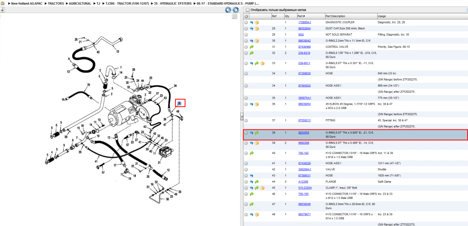This screenshot has width=468, height=226.
Task: Go to previous figure with left arrow
Action: coord(228,10)
